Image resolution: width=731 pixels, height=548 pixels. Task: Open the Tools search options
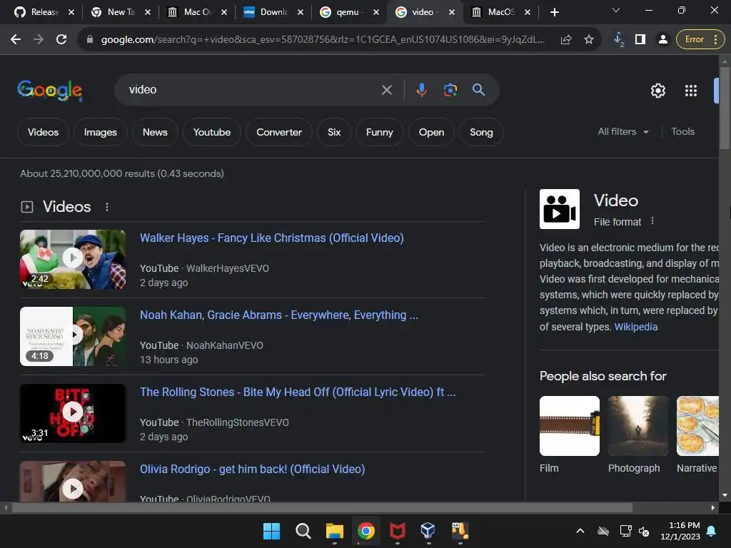click(682, 132)
